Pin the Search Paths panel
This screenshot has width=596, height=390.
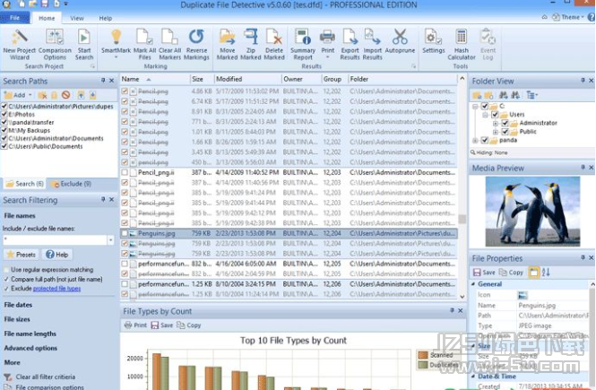click(x=103, y=81)
